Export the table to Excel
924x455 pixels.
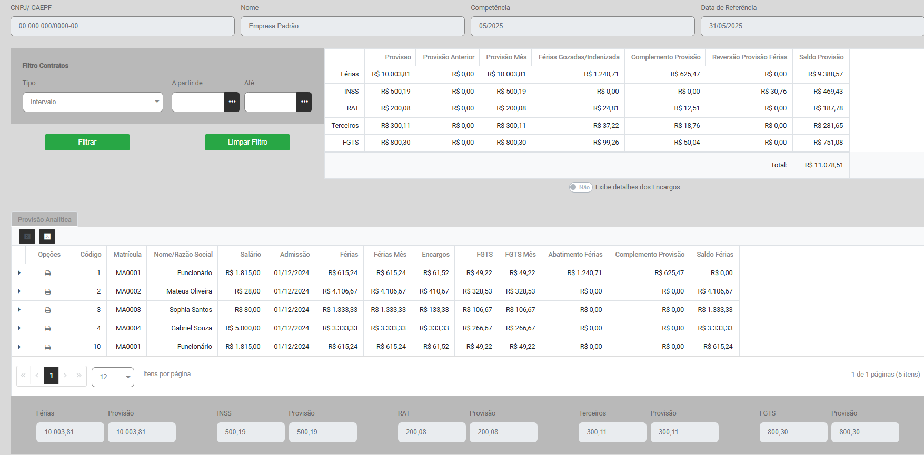click(x=27, y=236)
